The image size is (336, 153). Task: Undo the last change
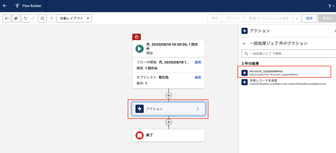[x=25, y=18]
